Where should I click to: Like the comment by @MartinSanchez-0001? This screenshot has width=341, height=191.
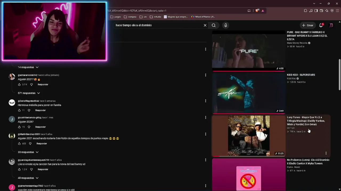19,144
